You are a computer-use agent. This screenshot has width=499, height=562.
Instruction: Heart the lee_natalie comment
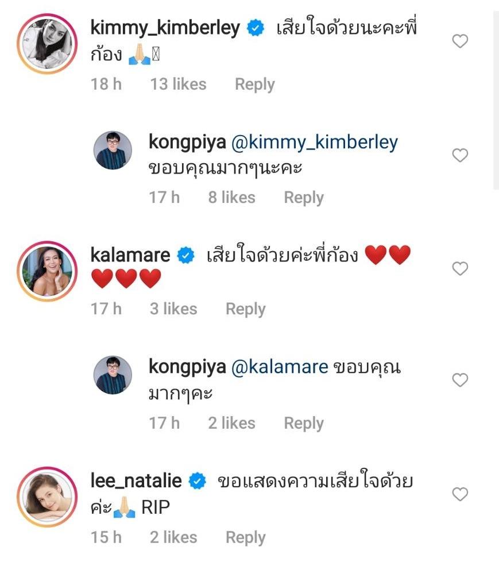point(460,494)
